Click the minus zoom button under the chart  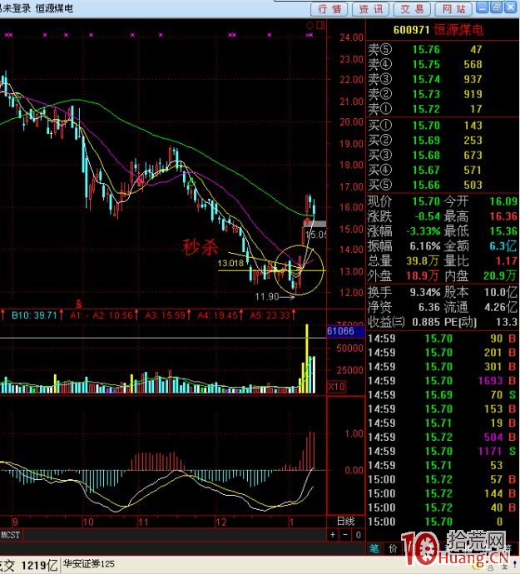345,535
